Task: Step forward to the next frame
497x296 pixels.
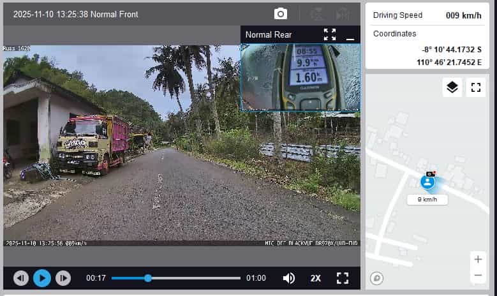Action: tap(63, 278)
